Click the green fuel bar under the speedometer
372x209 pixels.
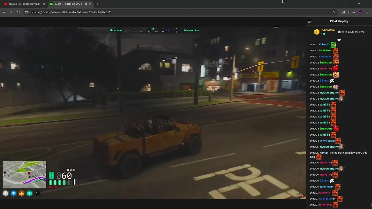(x=60, y=183)
